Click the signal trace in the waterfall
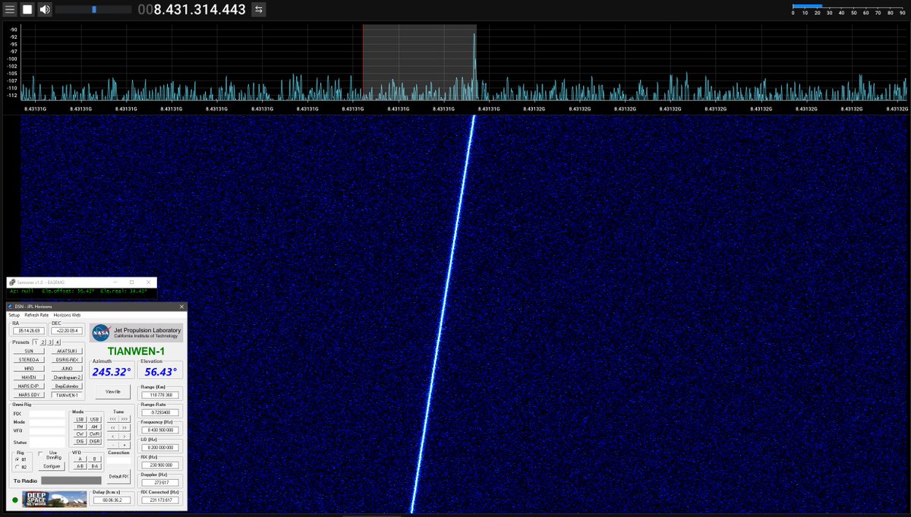911x517 pixels. (x=443, y=315)
